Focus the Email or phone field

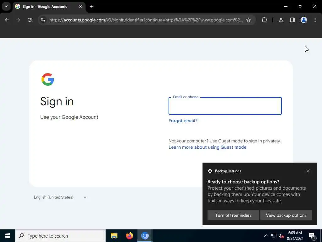click(225, 106)
